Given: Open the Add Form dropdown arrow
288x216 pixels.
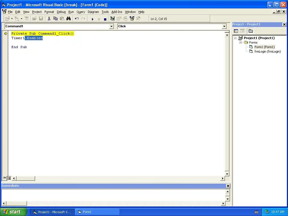Looking at the screenshot, I should 21,19.
